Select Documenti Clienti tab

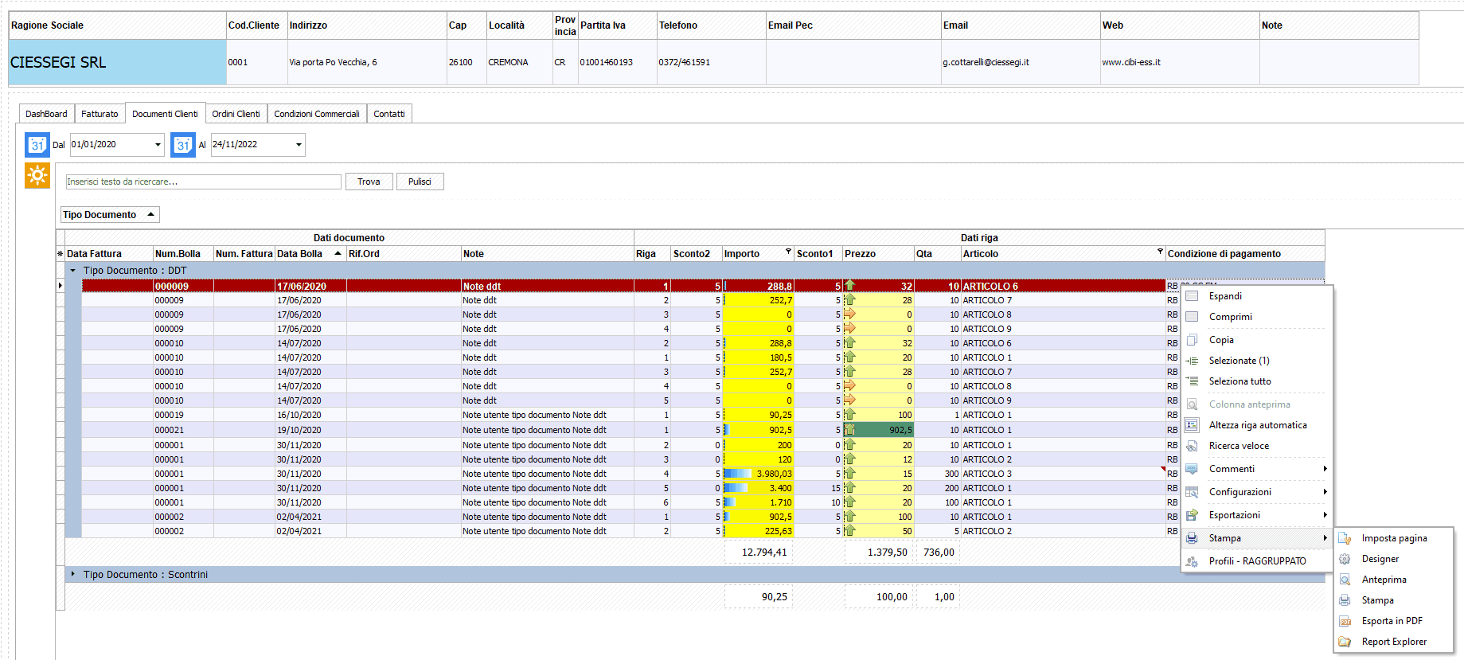pyautogui.click(x=165, y=114)
